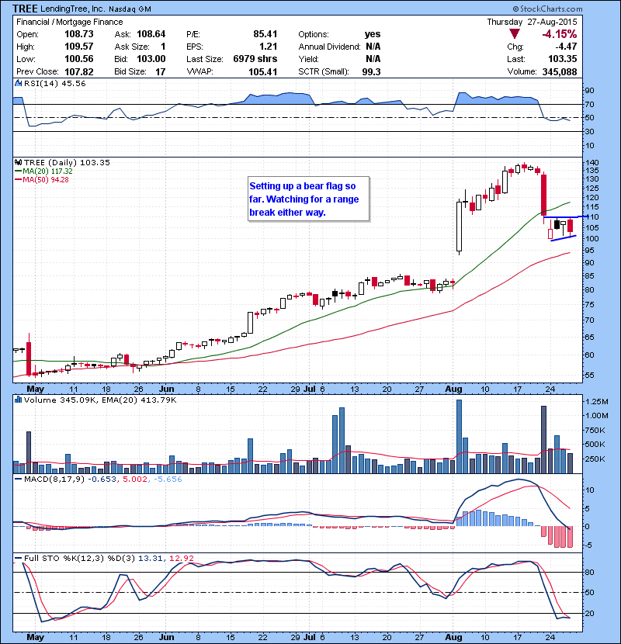
Task: Click the MACD values -0.653, 5.002, -5.656
Action: pos(134,480)
